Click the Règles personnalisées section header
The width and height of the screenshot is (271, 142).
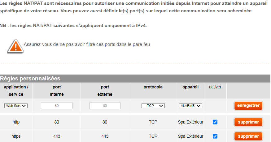click(30, 79)
